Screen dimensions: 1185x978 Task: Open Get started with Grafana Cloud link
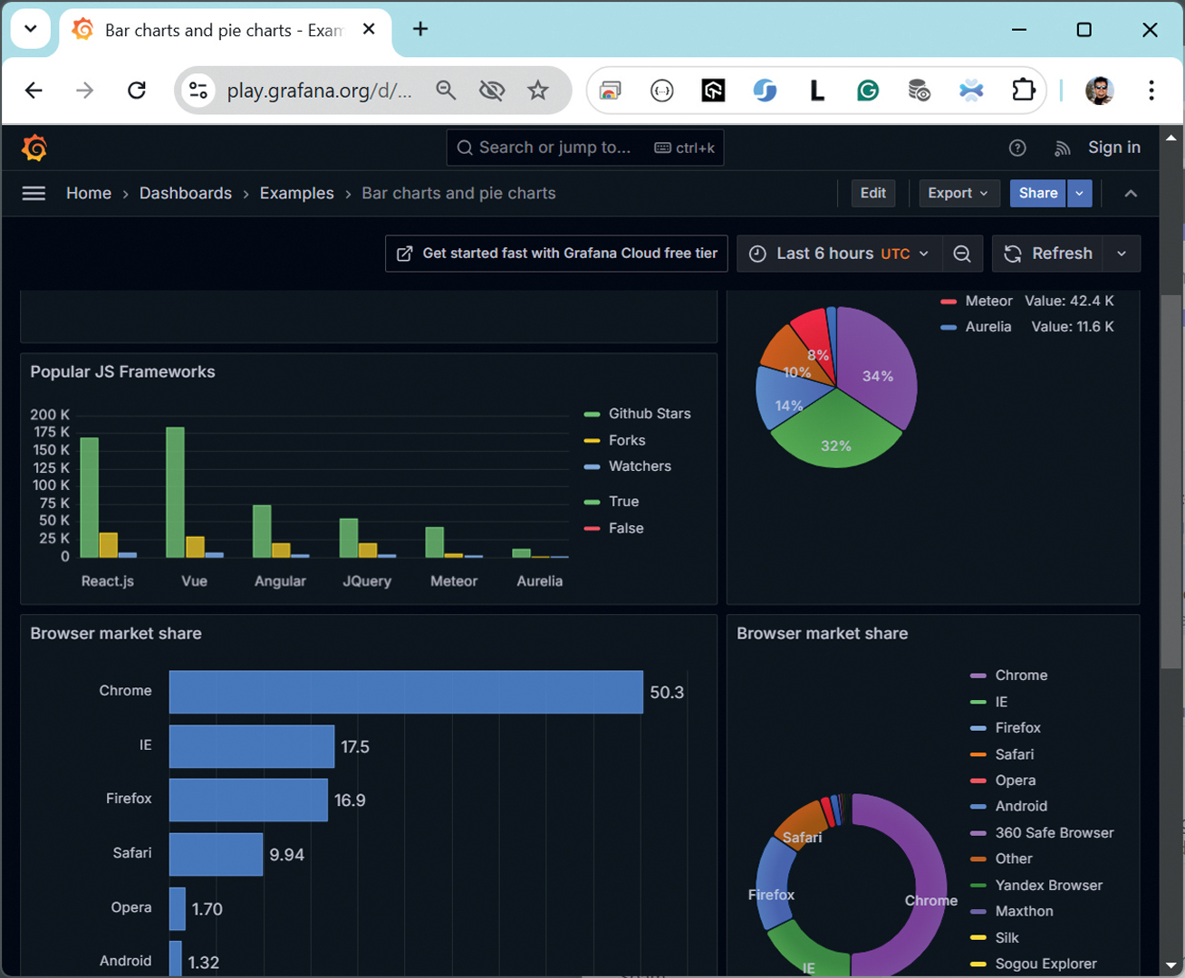(x=558, y=254)
